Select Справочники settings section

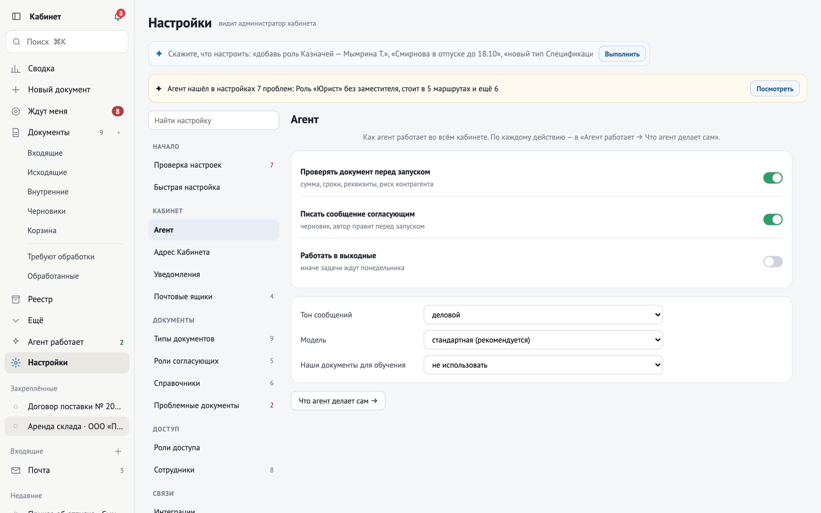[213, 383]
